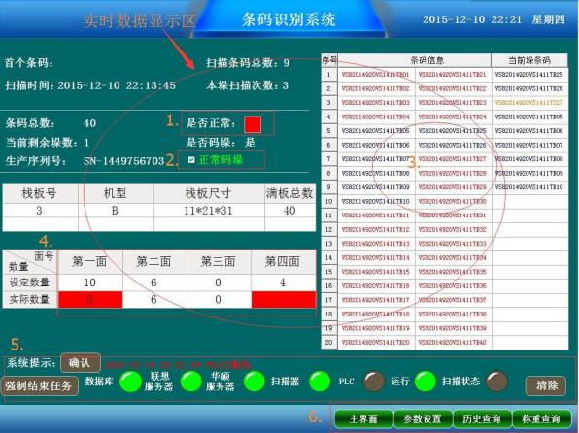Select the red 第一面 实际数量 cell
Screen dimensions: 579x433
pos(90,299)
